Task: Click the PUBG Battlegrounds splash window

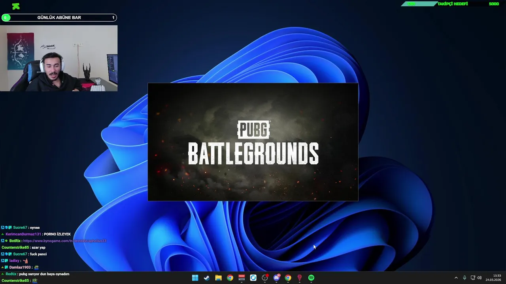Action: click(x=253, y=142)
